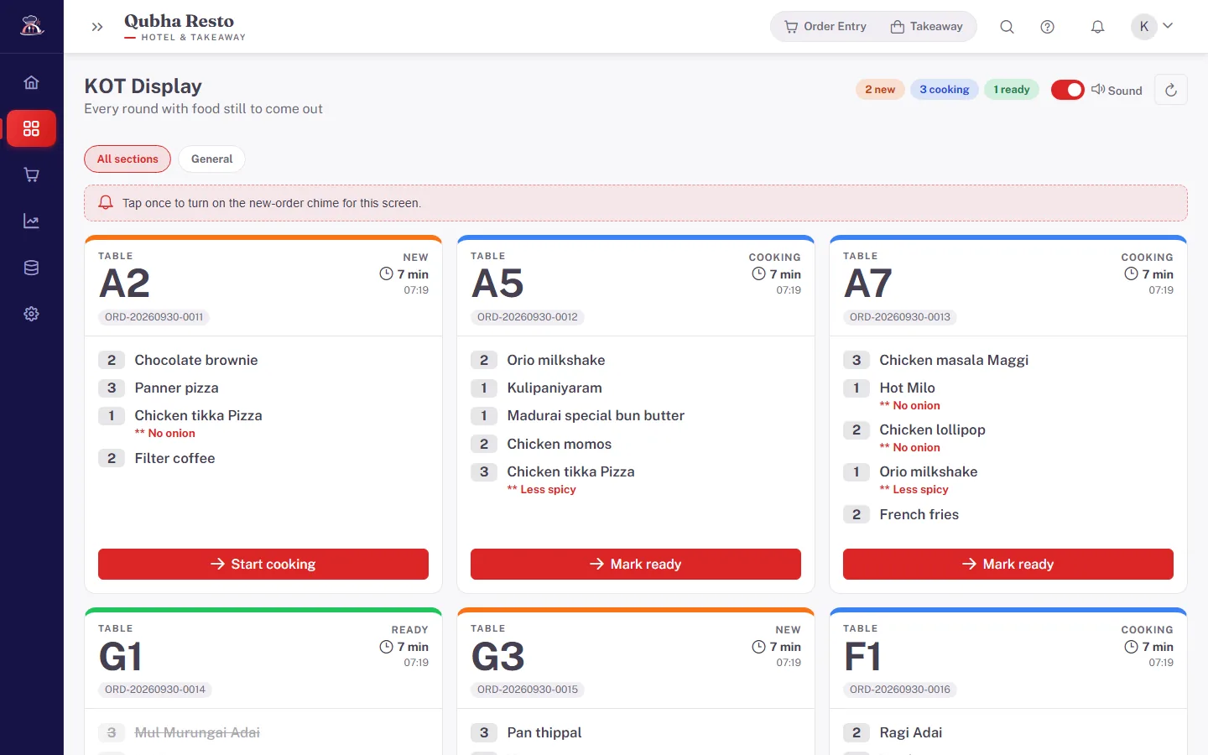This screenshot has height=755, width=1208.
Task: Click order number ORD-20260930-0011
Action: pos(154,317)
